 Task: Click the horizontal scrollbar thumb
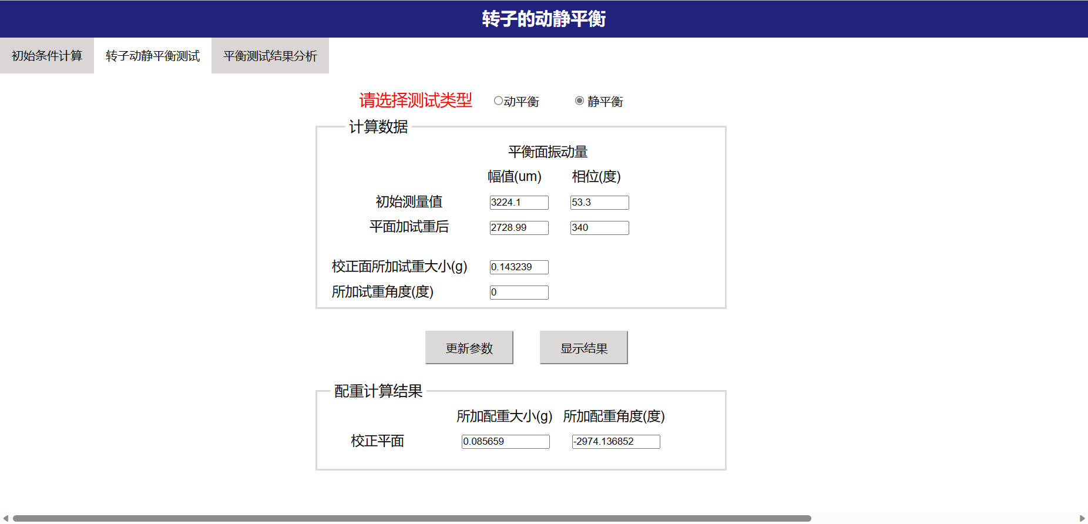pyautogui.click(x=411, y=518)
